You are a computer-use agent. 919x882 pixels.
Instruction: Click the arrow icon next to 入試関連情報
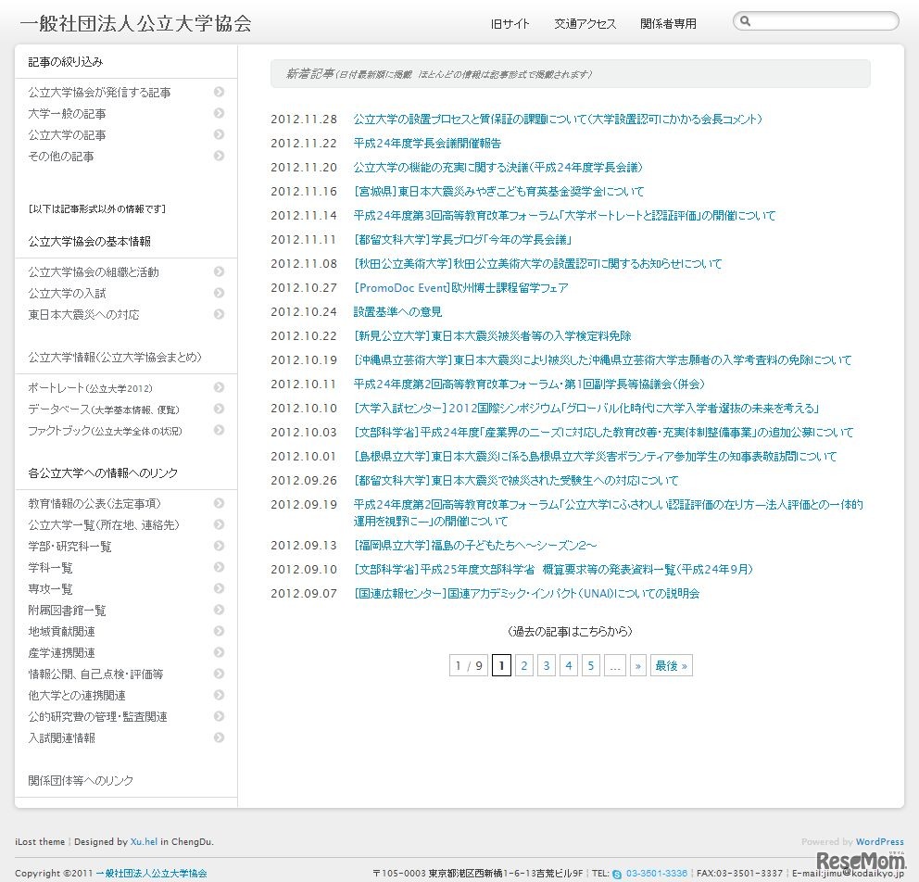coord(219,737)
